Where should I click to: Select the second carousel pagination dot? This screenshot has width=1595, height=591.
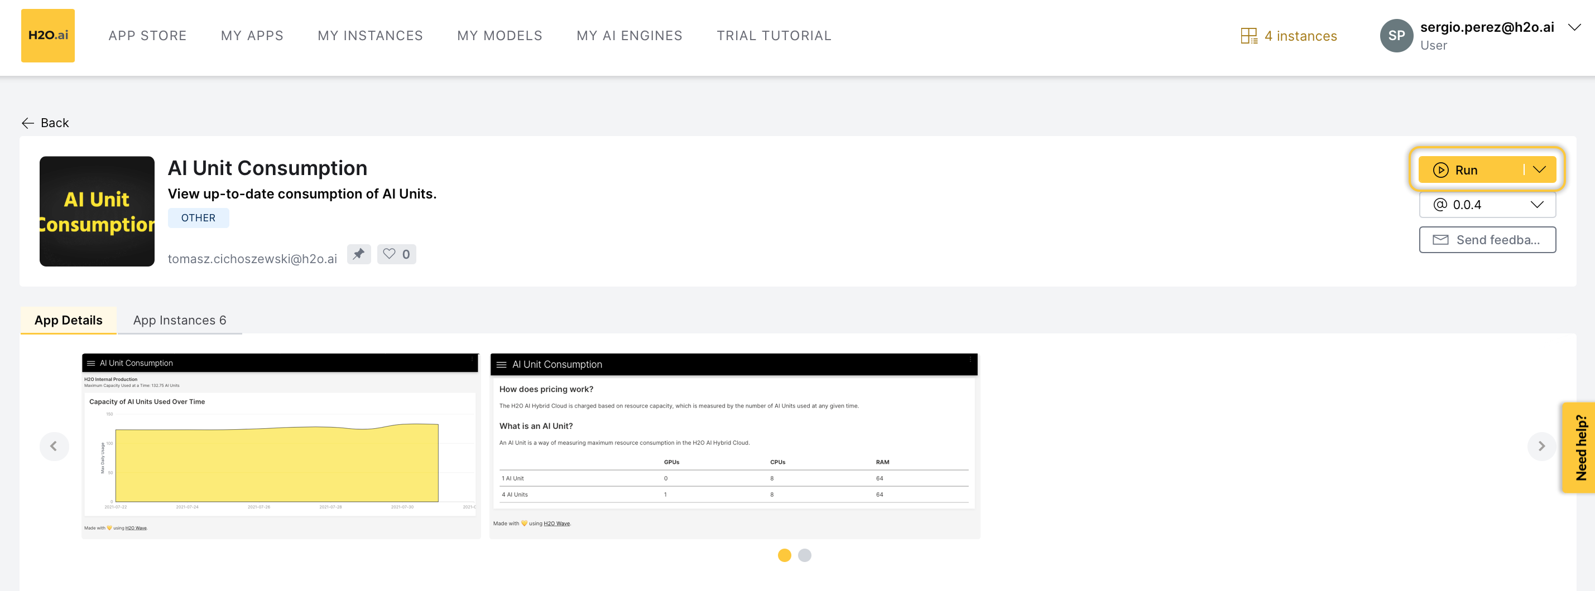pos(805,556)
